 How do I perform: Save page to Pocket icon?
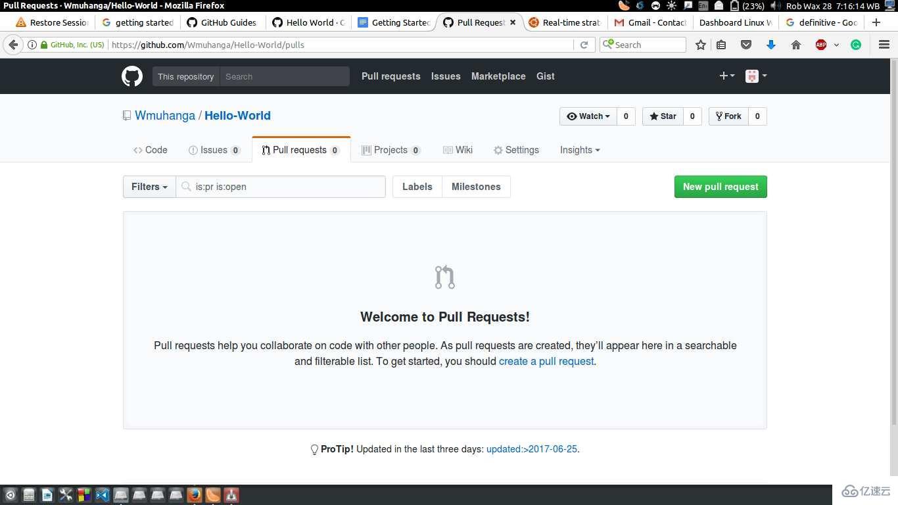[x=746, y=45]
